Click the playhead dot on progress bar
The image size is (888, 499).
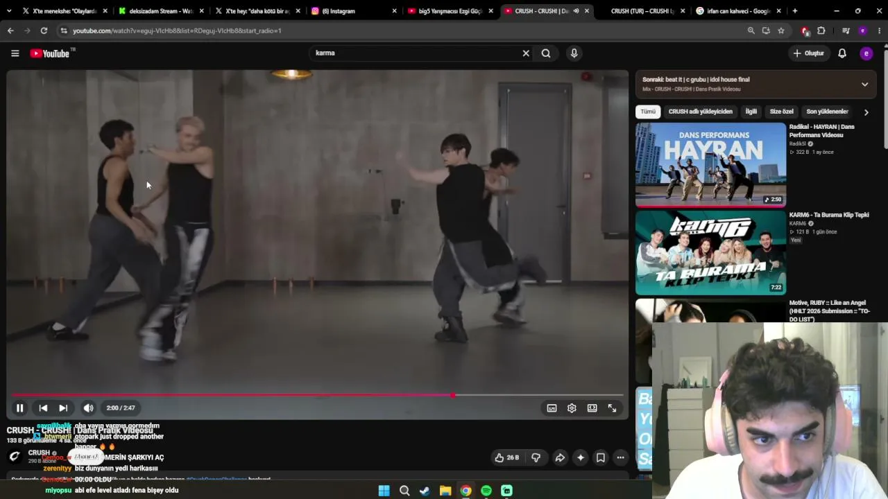click(x=452, y=395)
